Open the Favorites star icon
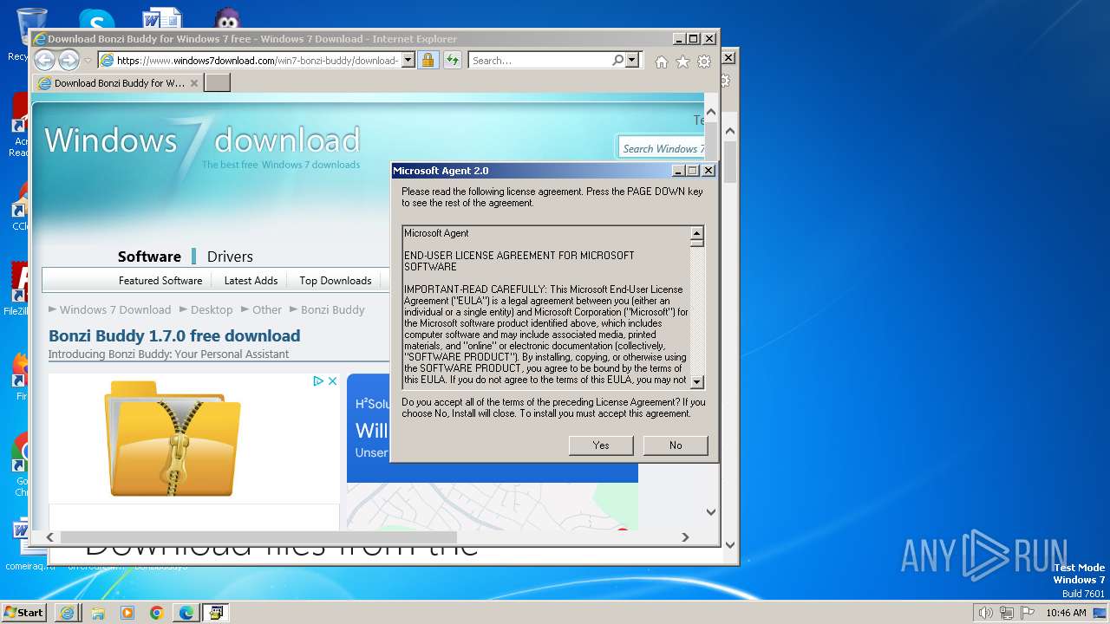Screen dimensions: 1110x624 tap(683, 62)
